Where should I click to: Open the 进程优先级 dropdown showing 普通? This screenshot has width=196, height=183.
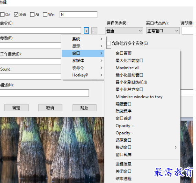pos(124,31)
